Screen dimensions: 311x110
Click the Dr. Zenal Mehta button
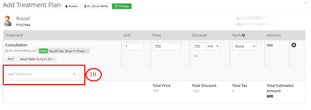coord(96,6)
